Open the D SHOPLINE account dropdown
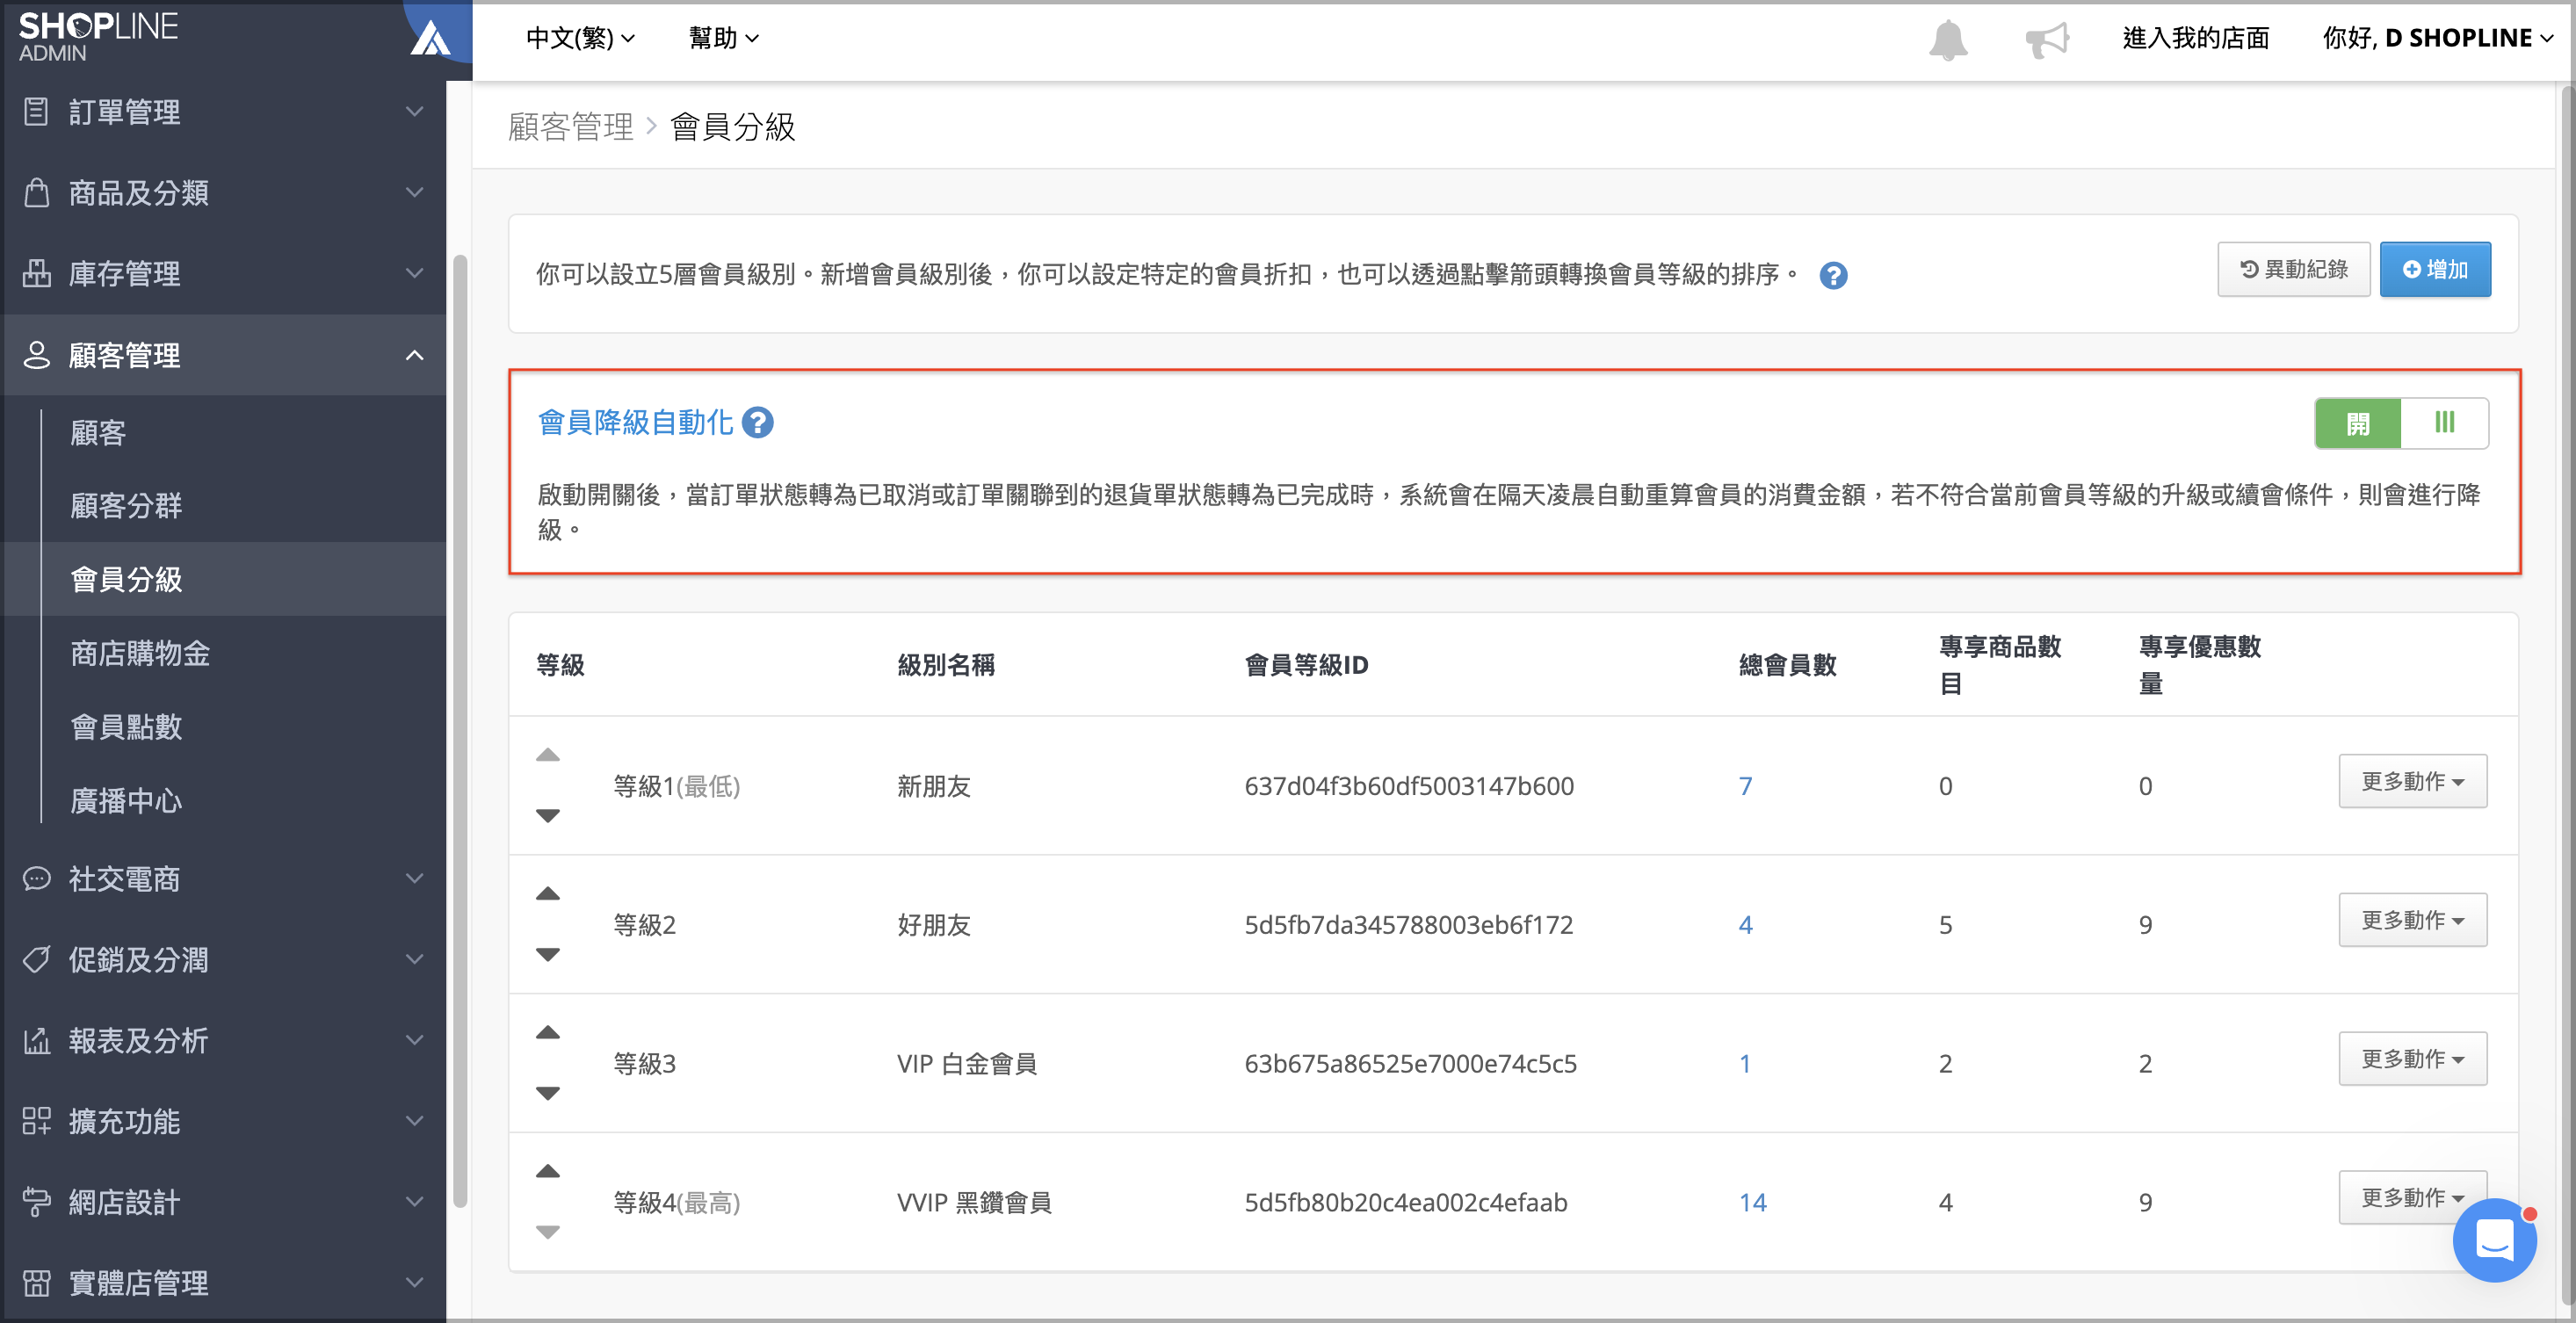Viewport: 2576px width, 1323px height. [2437, 38]
